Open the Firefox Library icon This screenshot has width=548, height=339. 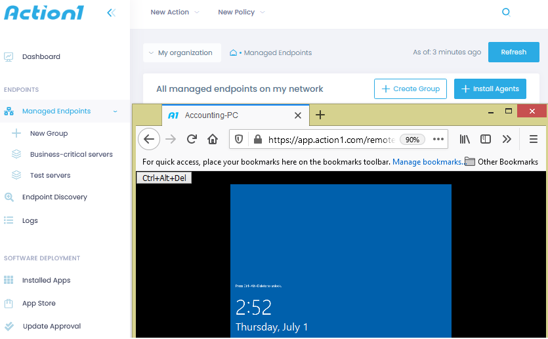465,139
